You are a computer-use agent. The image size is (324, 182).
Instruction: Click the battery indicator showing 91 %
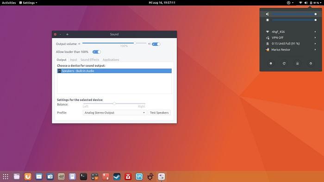click(314, 3)
